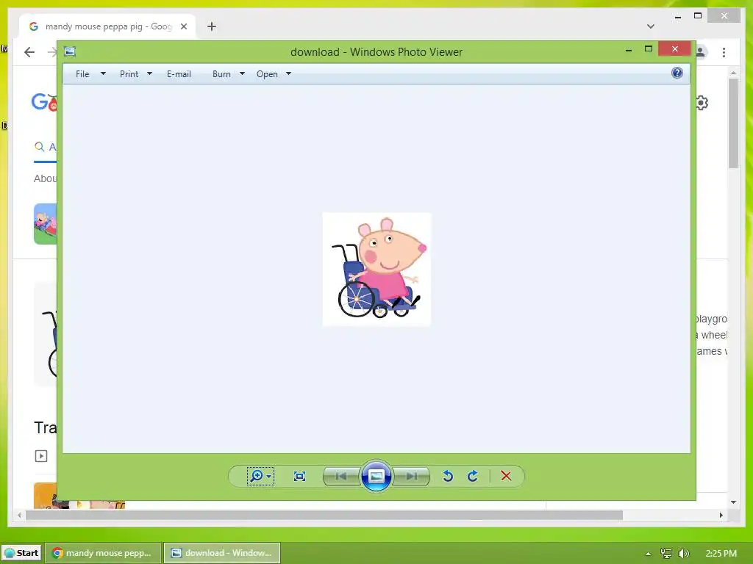Rotate the image counterclockwise

coord(448,476)
